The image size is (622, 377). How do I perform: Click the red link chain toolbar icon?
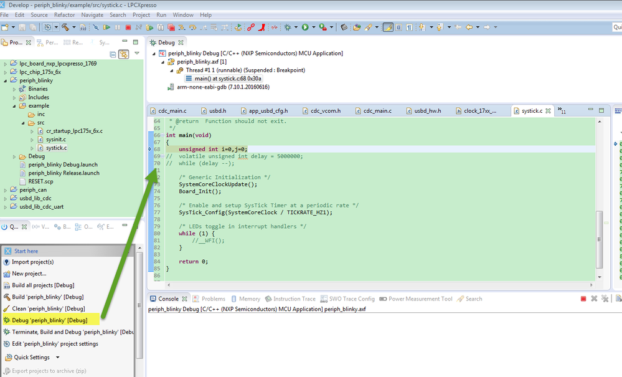click(x=251, y=27)
